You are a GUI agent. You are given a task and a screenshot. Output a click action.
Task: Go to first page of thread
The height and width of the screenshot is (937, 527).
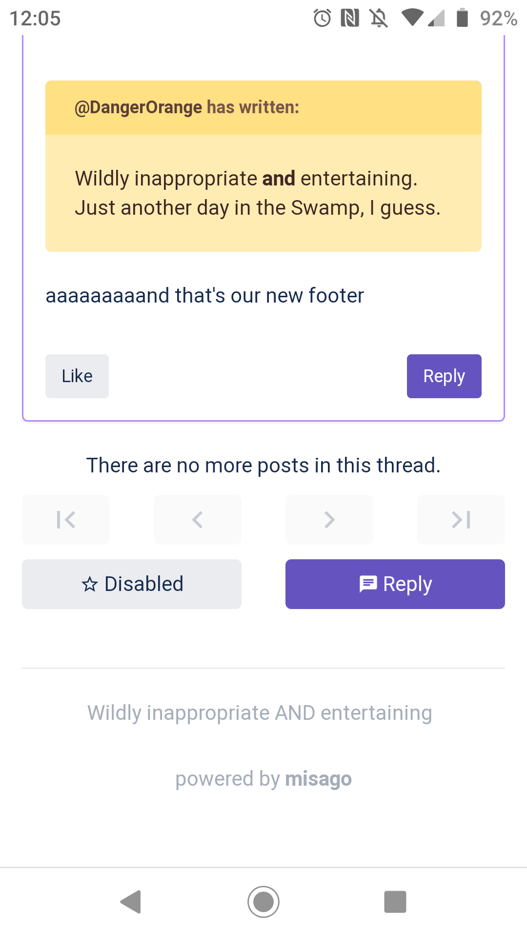click(66, 520)
